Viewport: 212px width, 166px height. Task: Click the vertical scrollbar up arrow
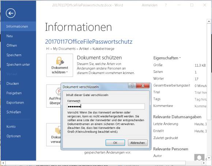209,21
